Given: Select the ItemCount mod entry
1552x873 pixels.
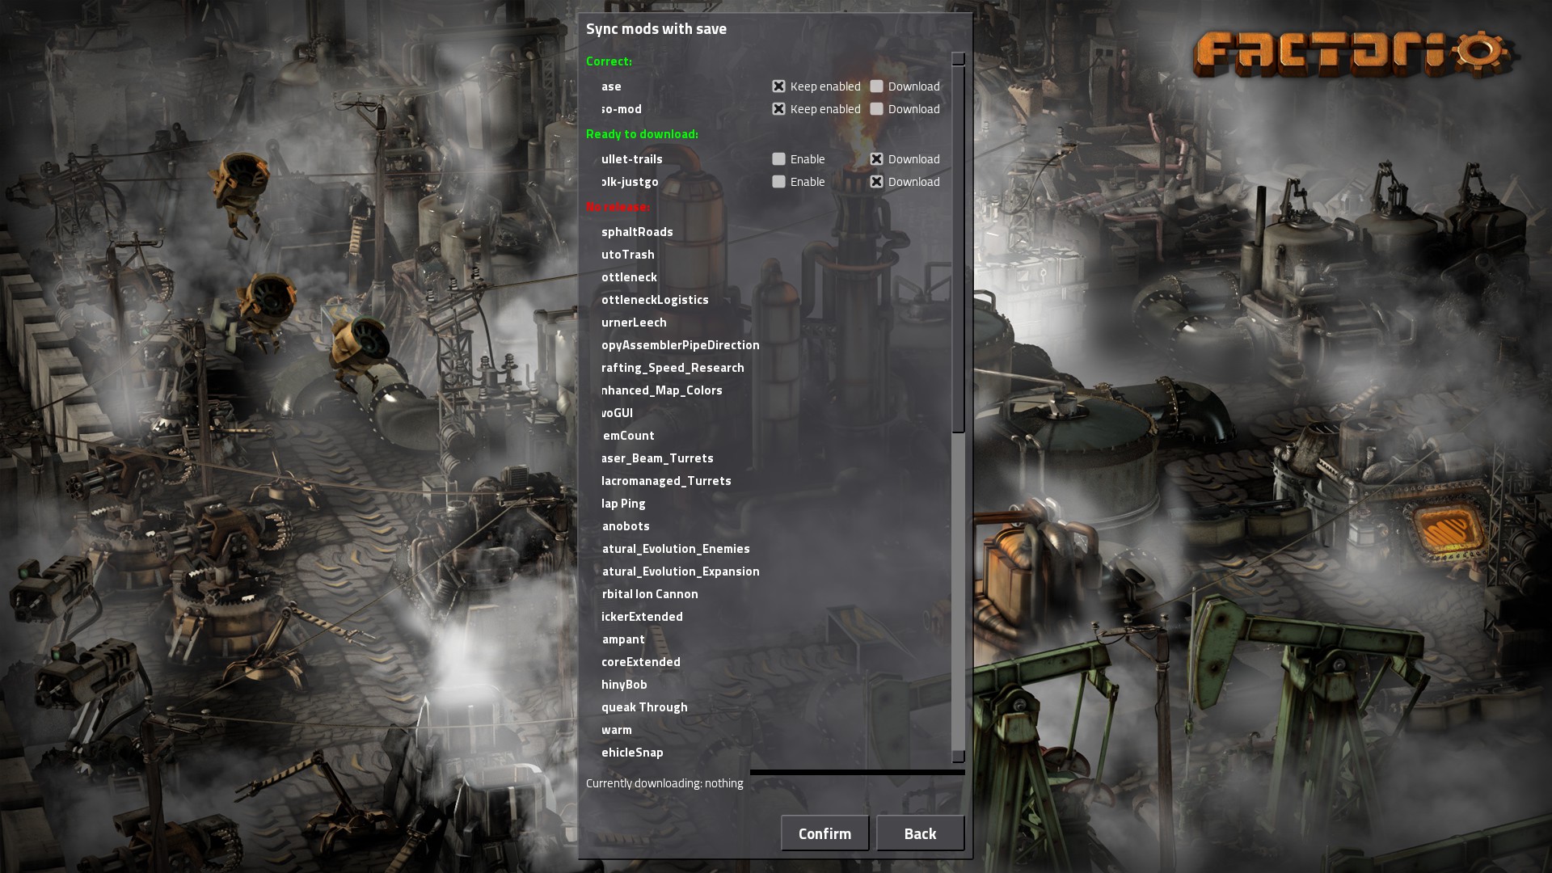Looking at the screenshot, I should tap(628, 436).
